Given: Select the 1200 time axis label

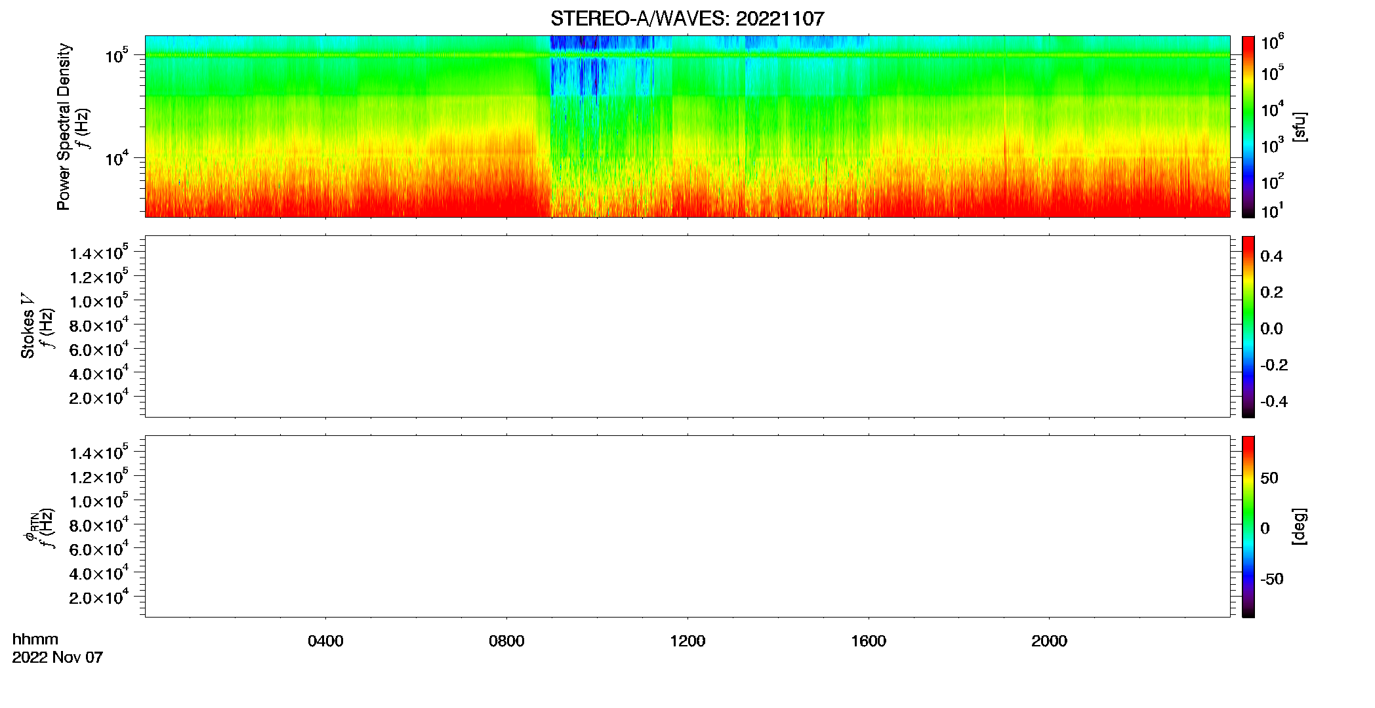Looking at the screenshot, I should 687,641.
